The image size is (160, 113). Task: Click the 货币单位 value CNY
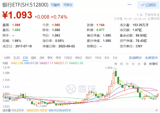[139, 46]
